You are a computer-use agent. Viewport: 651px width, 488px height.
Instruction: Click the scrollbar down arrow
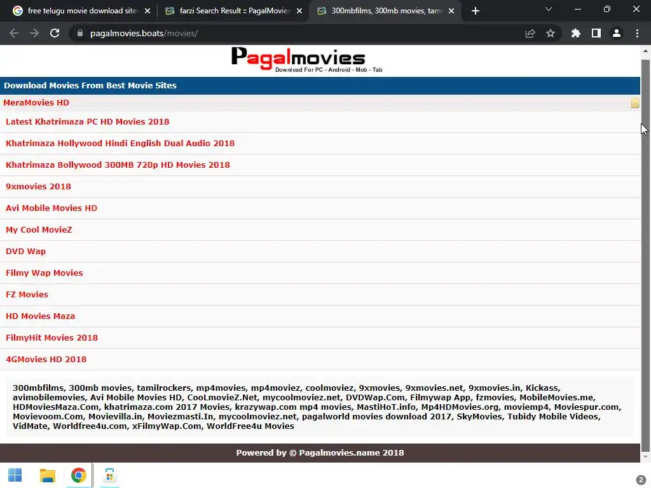645,457
